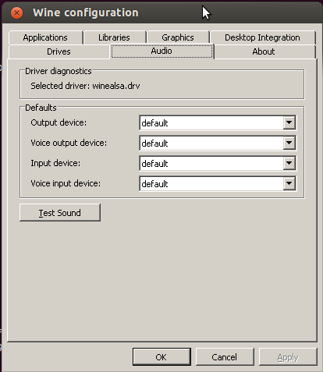The image size is (323, 372).
Task: Open the Drives tab
Action: (x=59, y=51)
